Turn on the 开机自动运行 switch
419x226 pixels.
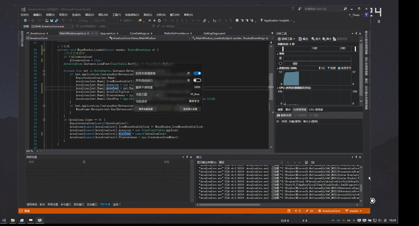tap(197, 80)
